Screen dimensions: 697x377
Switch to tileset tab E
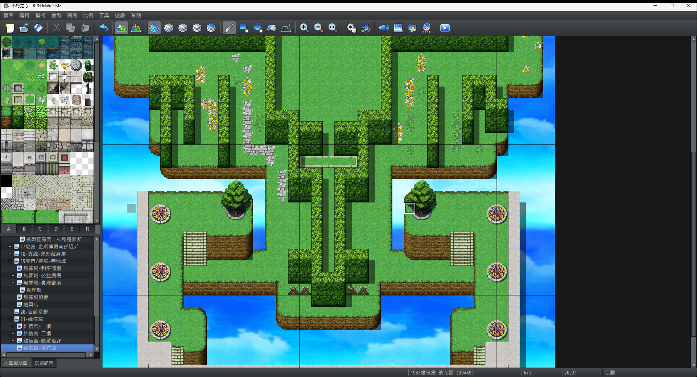(x=72, y=229)
